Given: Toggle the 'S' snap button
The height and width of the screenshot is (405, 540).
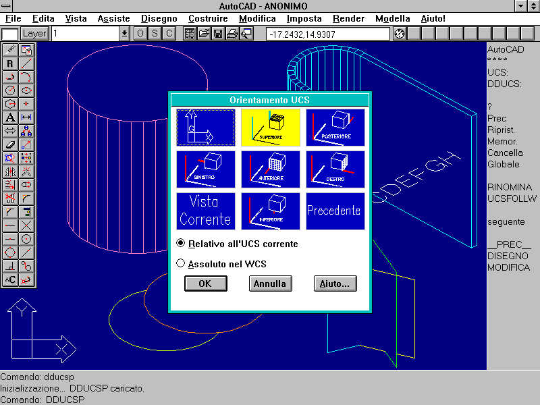Looking at the screenshot, I should click(155, 34).
